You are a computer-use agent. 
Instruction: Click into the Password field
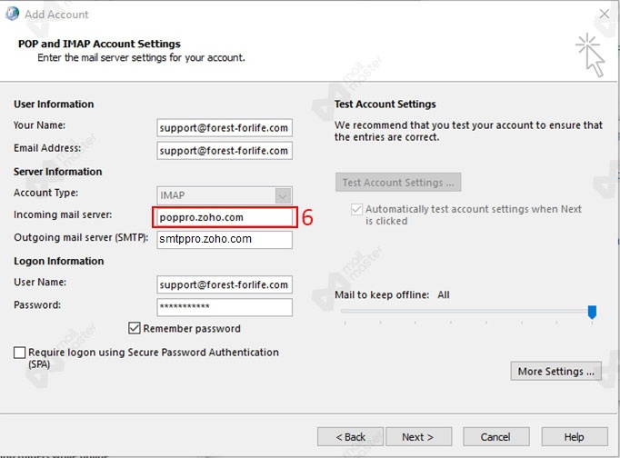224,307
